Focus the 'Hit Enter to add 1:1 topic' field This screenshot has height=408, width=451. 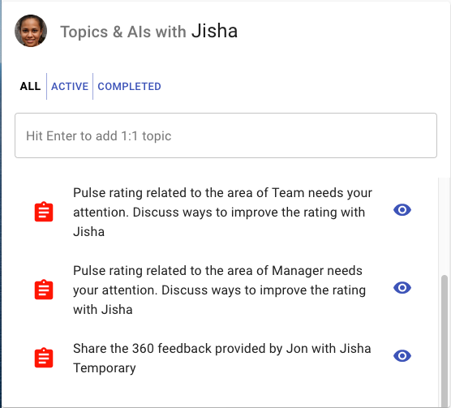(x=225, y=135)
